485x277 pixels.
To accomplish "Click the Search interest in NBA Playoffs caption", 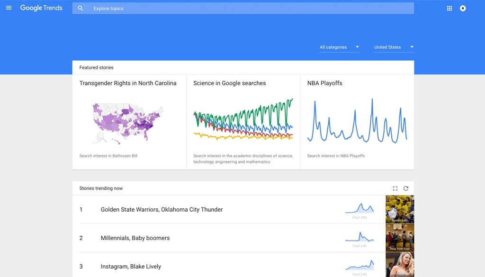I will [x=336, y=156].
